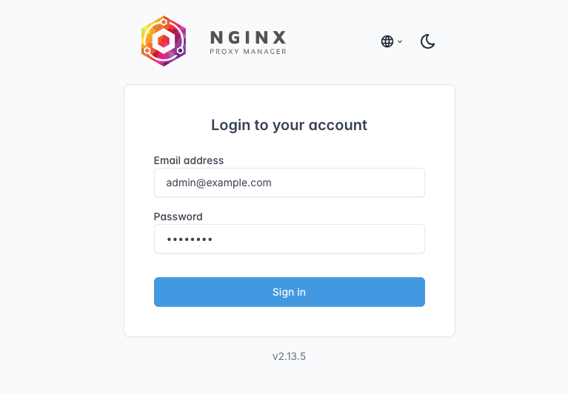This screenshot has width=568, height=394.
Task: Click the small white node on the logo's top edge
Action: click(x=164, y=22)
